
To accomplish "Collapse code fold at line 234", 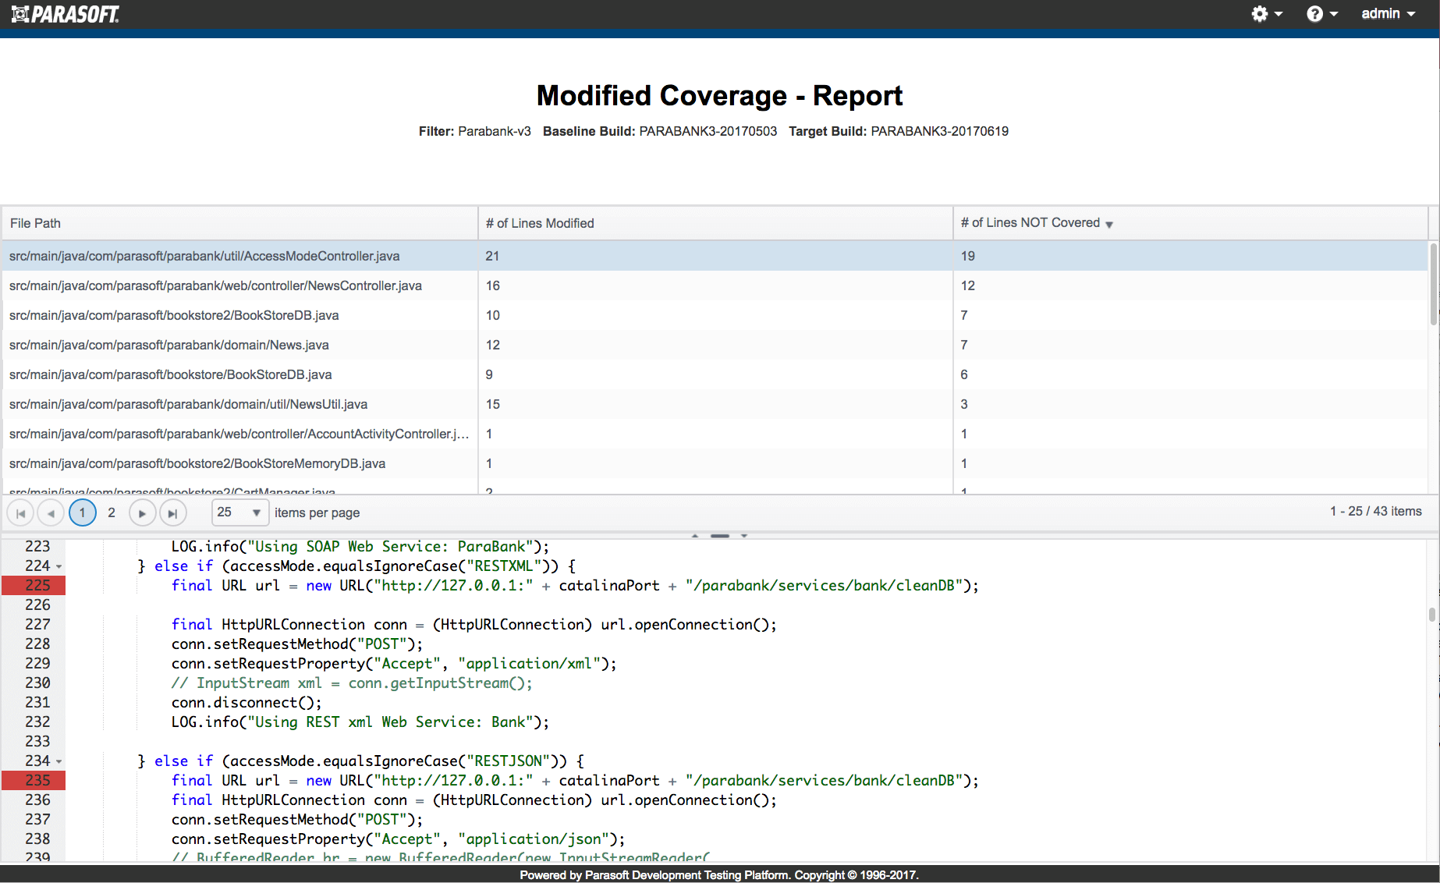I will click(59, 762).
